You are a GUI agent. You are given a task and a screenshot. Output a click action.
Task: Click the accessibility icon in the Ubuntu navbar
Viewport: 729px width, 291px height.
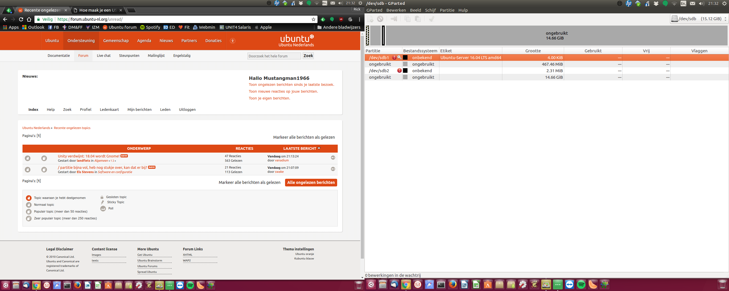233,41
